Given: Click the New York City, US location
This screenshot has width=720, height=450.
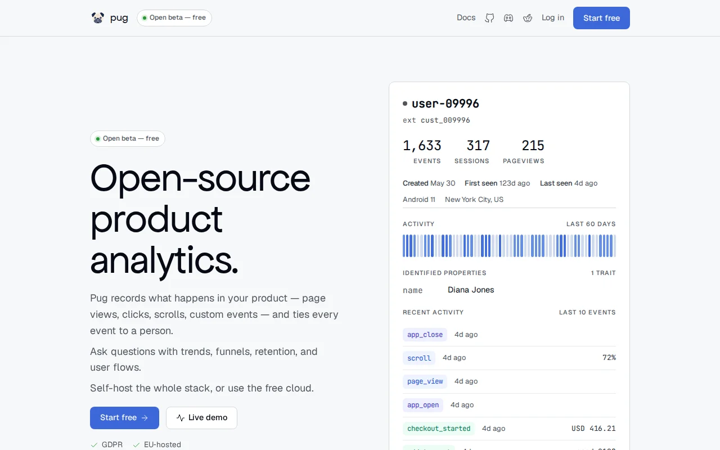Looking at the screenshot, I should pyautogui.click(x=474, y=200).
